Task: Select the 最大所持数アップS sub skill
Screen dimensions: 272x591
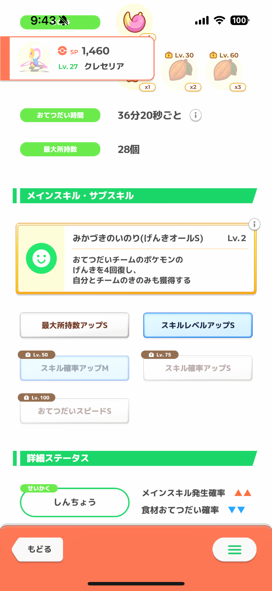Action: pyautogui.click(x=75, y=325)
